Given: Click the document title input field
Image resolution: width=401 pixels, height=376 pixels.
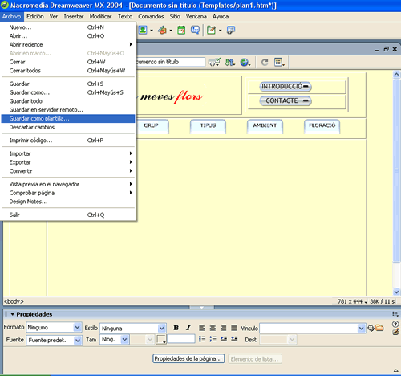Looking at the screenshot, I should (x=170, y=62).
